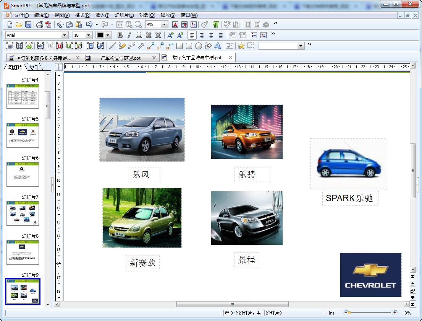Expand the font size 18 dropdown
422x321 pixels.
point(89,35)
